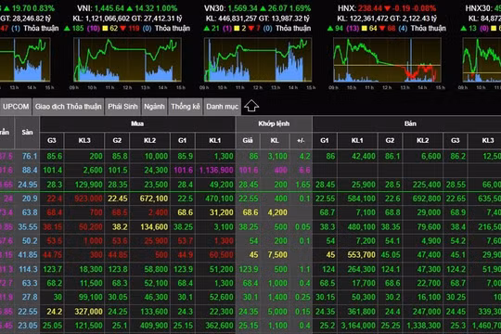This screenshot has width=501, height=334.
Task: Switch to Giao dịch Thỏa thuận tab
Action: point(68,107)
